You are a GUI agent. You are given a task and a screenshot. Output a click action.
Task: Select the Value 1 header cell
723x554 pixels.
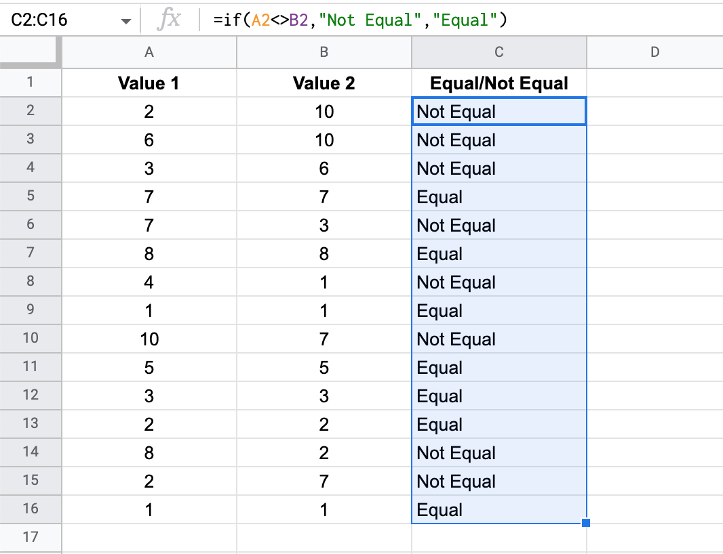pyautogui.click(x=149, y=83)
